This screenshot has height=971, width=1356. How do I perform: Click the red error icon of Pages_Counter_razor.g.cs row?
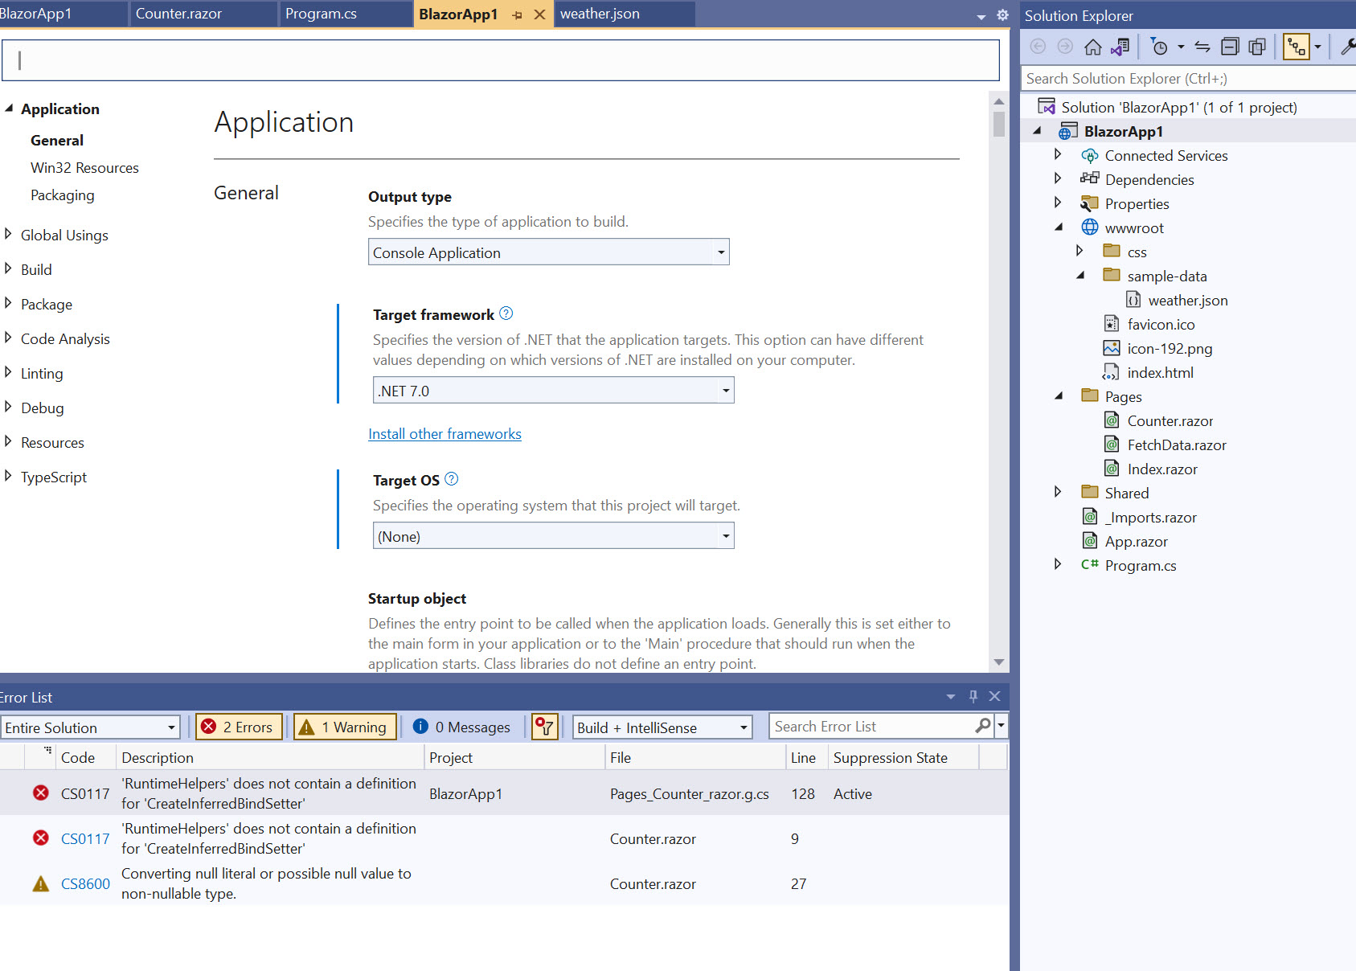[x=41, y=793]
